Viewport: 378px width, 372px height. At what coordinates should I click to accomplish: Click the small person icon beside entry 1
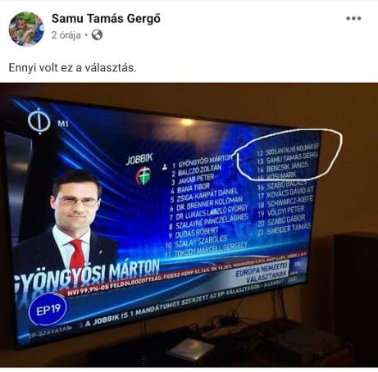click(x=165, y=166)
